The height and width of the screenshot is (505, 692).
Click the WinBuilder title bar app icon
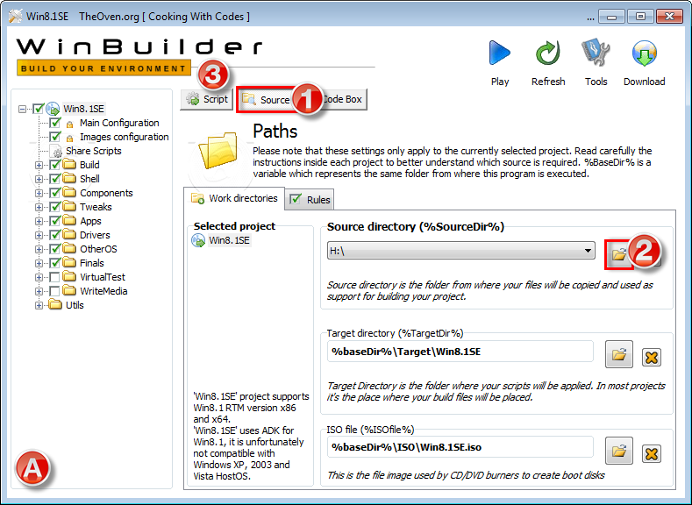click(x=15, y=16)
